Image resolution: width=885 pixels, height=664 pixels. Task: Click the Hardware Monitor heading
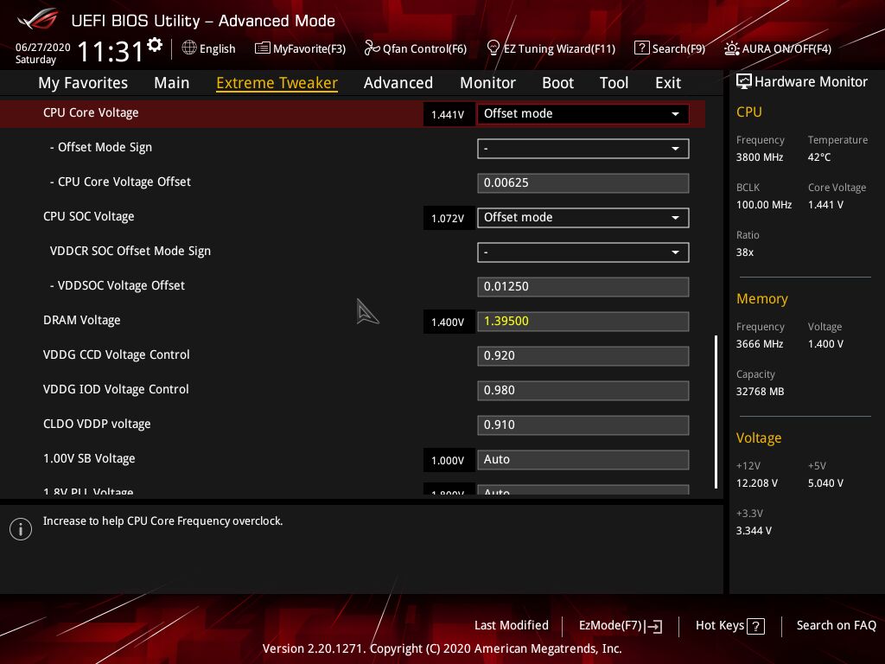pyautogui.click(x=811, y=82)
